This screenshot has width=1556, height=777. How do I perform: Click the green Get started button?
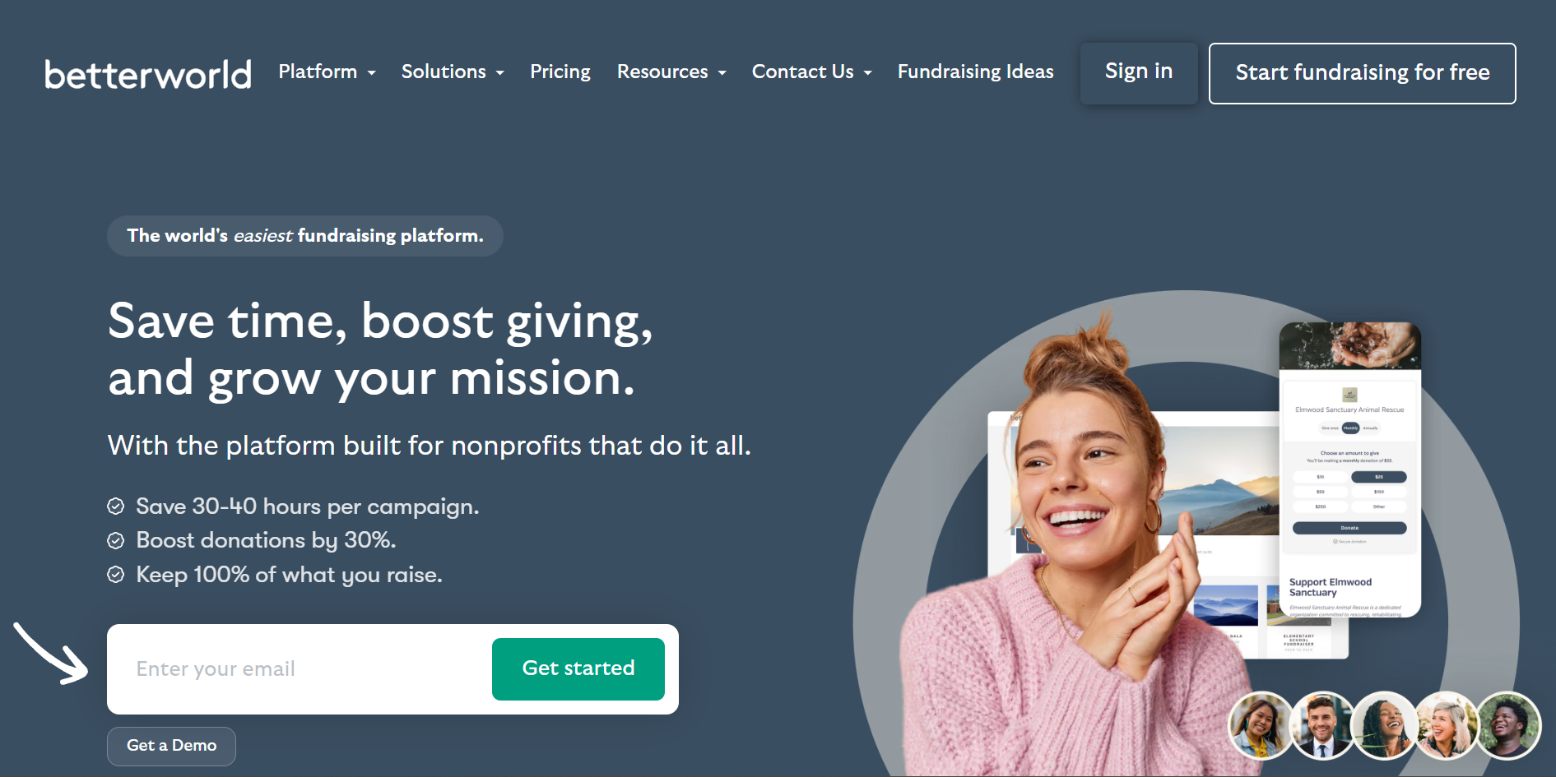pos(578,668)
